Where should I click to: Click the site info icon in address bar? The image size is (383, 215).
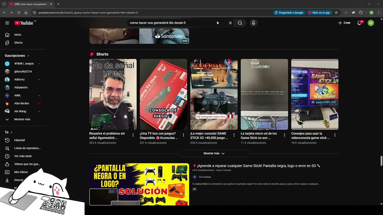click(34, 13)
